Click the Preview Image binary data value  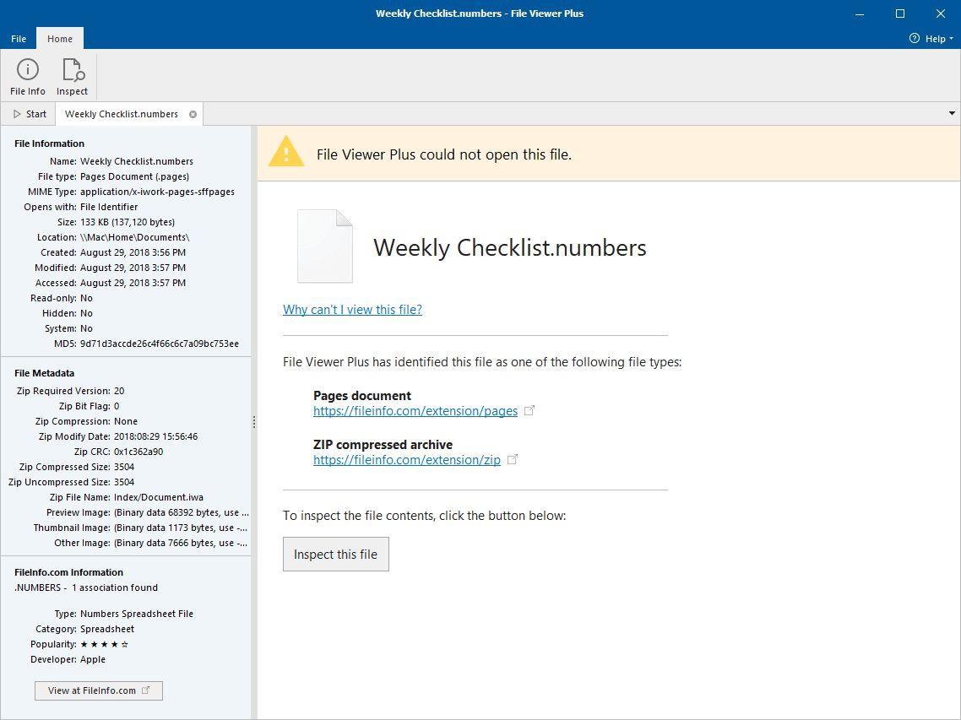pyautogui.click(x=182, y=513)
